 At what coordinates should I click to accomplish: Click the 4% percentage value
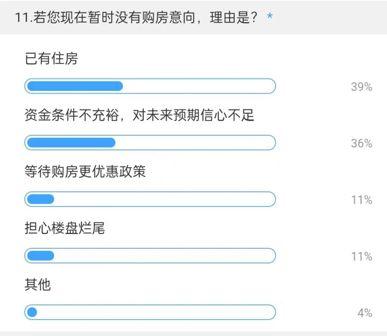[x=365, y=313]
